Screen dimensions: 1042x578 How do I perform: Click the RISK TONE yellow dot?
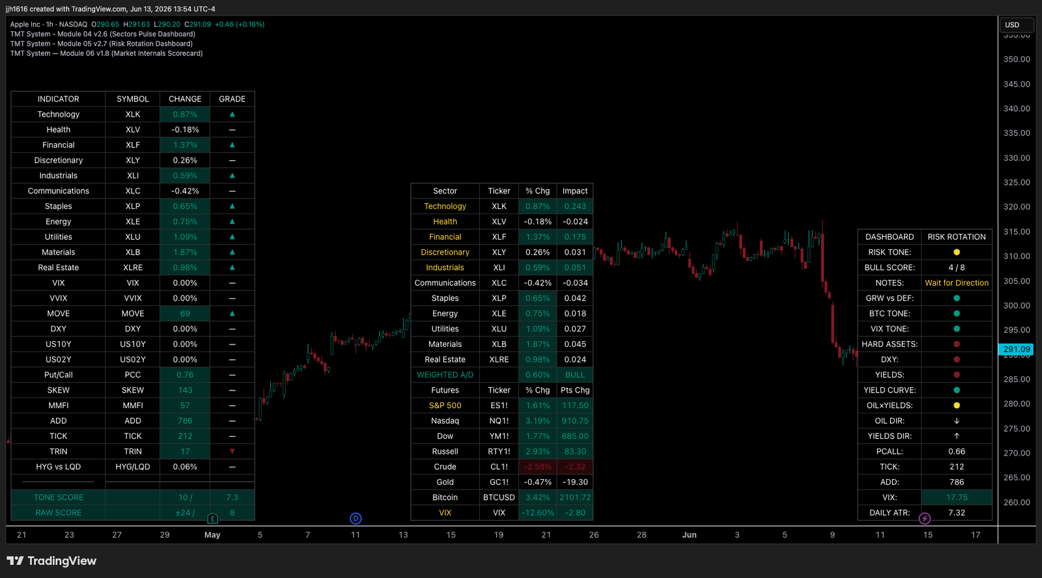[957, 253]
